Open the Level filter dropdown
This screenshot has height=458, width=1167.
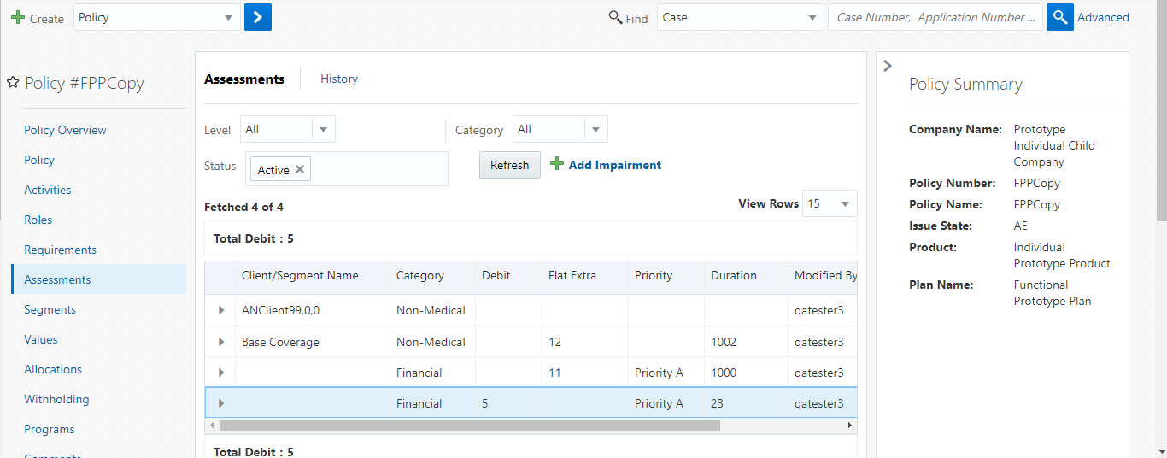point(323,130)
